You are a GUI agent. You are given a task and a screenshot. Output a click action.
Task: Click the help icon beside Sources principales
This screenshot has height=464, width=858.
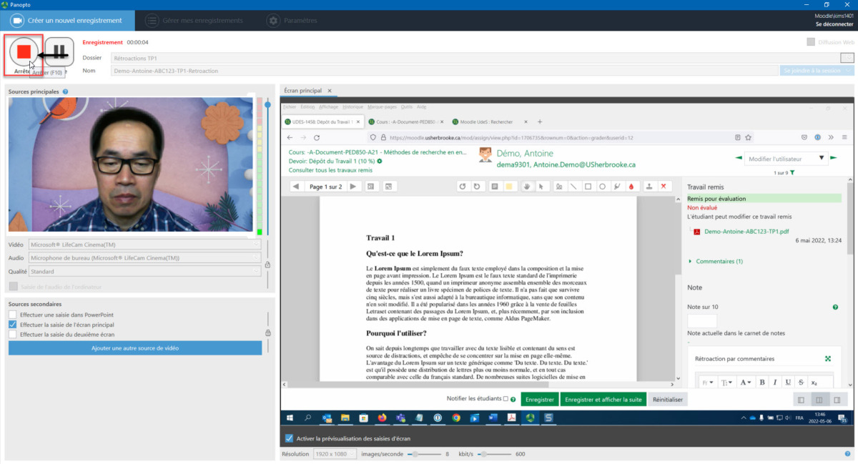pyautogui.click(x=65, y=92)
